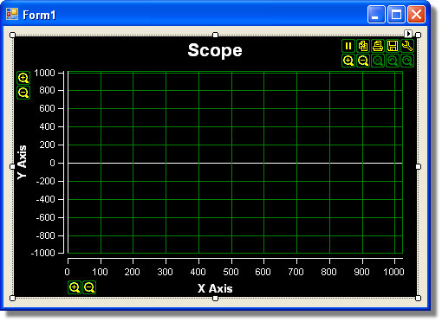The image size is (442, 322).
Task: Zoom in using the top toolbar magnifier plus
Action: click(x=348, y=61)
